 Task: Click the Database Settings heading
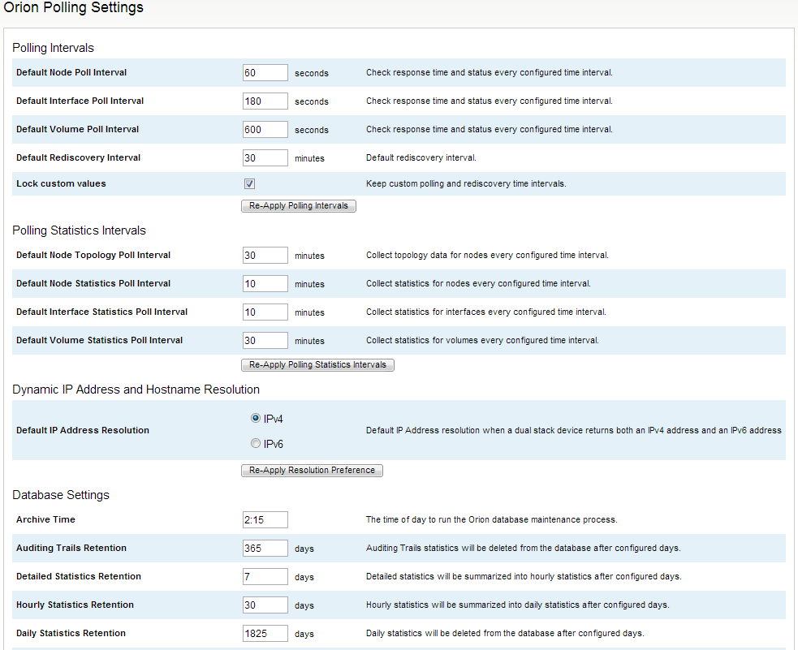click(61, 495)
